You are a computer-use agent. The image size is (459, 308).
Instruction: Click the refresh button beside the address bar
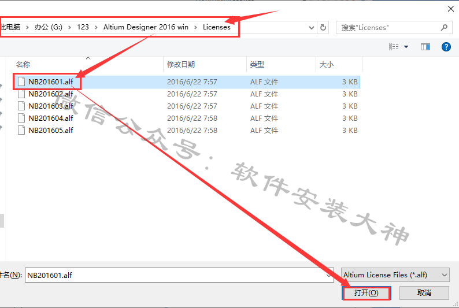click(323, 28)
